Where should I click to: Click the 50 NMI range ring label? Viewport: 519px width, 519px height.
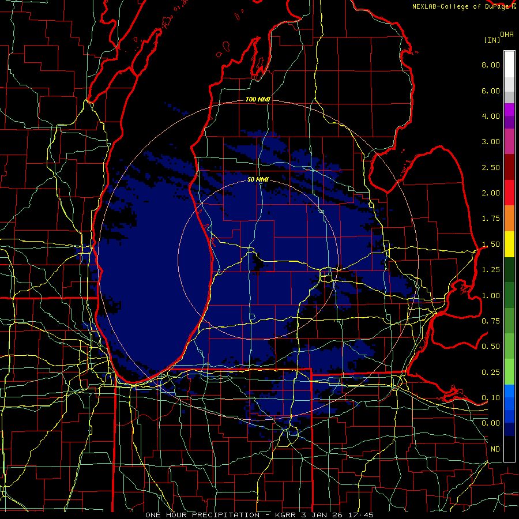tap(258, 180)
